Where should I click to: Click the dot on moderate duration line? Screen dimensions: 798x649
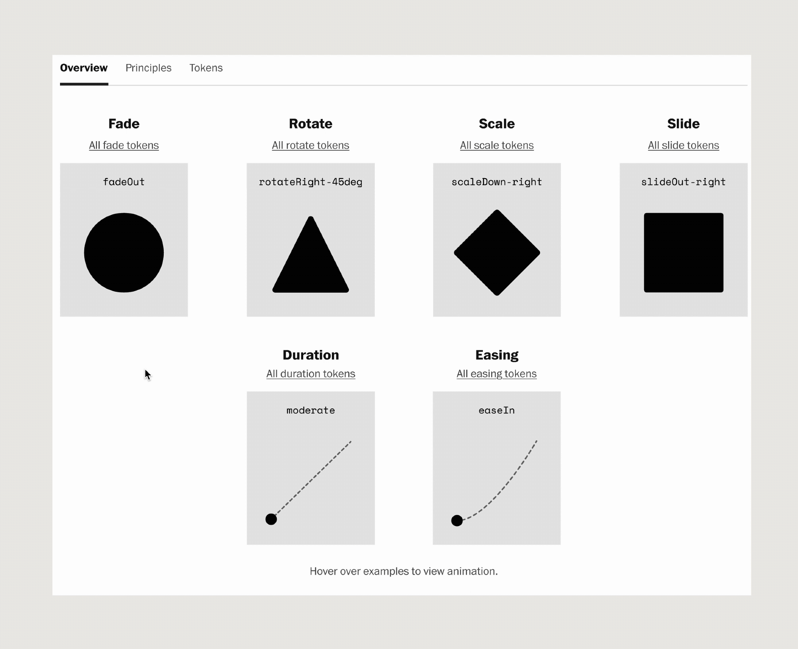[x=271, y=519]
